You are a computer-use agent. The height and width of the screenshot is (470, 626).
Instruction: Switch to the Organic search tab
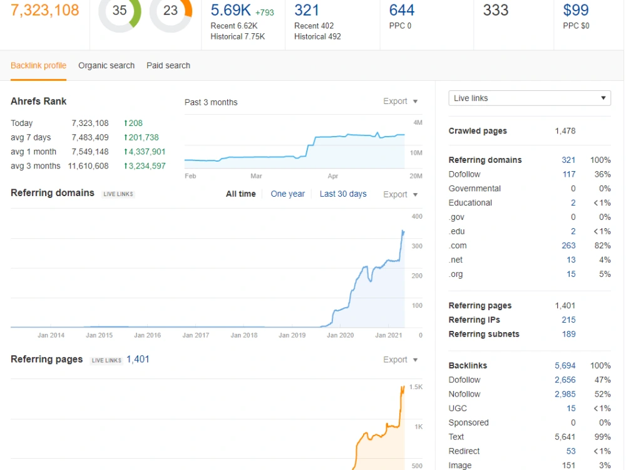pyautogui.click(x=106, y=66)
